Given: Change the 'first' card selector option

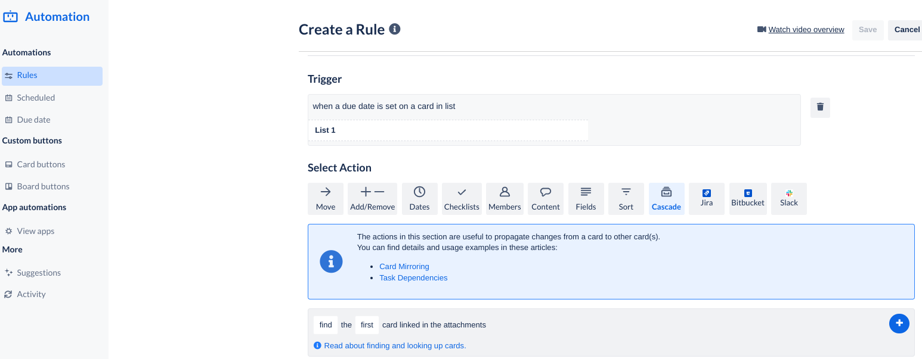Looking at the screenshot, I should coord(367,325).
